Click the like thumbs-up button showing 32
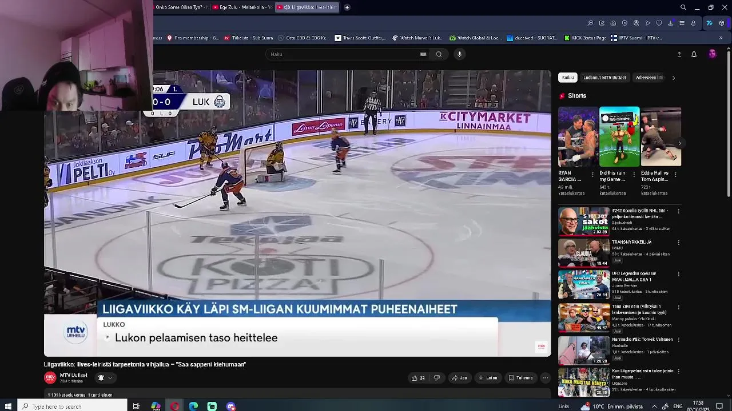 [418, 378]
